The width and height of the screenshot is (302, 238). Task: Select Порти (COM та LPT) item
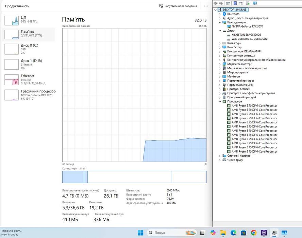point(240,85)
